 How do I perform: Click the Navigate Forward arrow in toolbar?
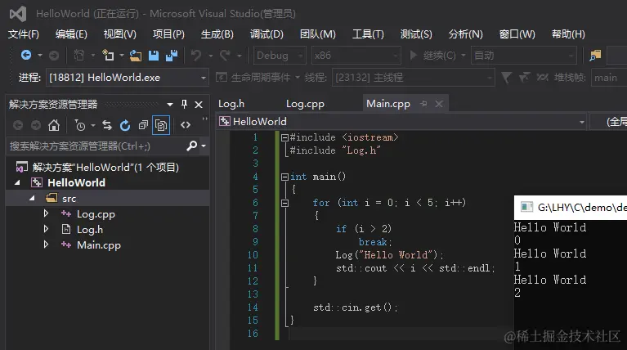pyautogui.click(x=54, y=56)
